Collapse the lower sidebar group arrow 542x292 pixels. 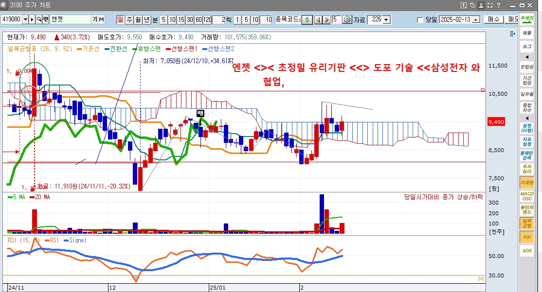[x=527, y=118]
